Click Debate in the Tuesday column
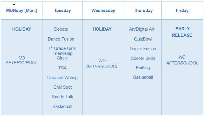This screenshot has height=119, width=204. click(x=61, y=29)
